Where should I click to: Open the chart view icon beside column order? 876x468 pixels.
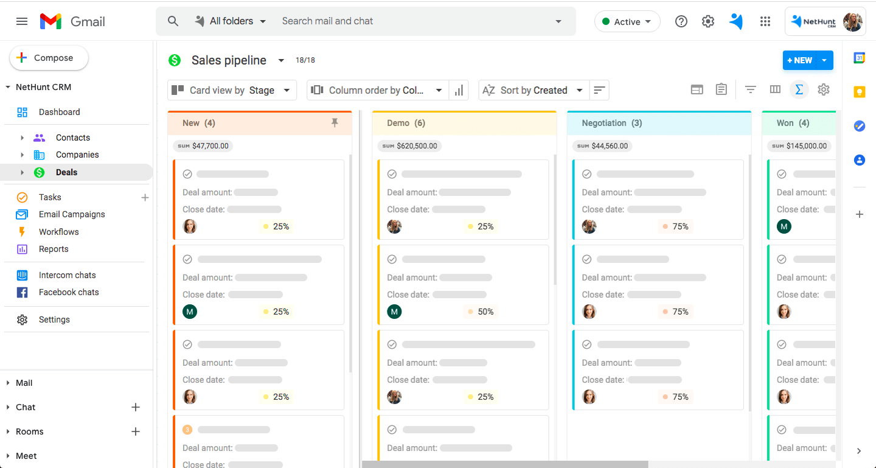(x=459, y=90)
